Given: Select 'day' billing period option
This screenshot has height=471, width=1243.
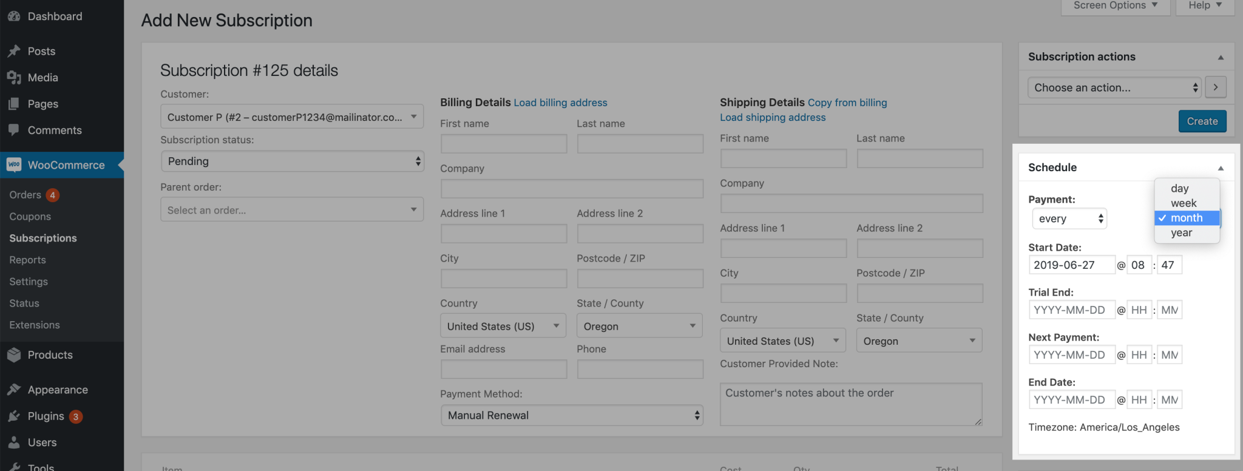Looking at the screenshot, I should coord(1187,189).
